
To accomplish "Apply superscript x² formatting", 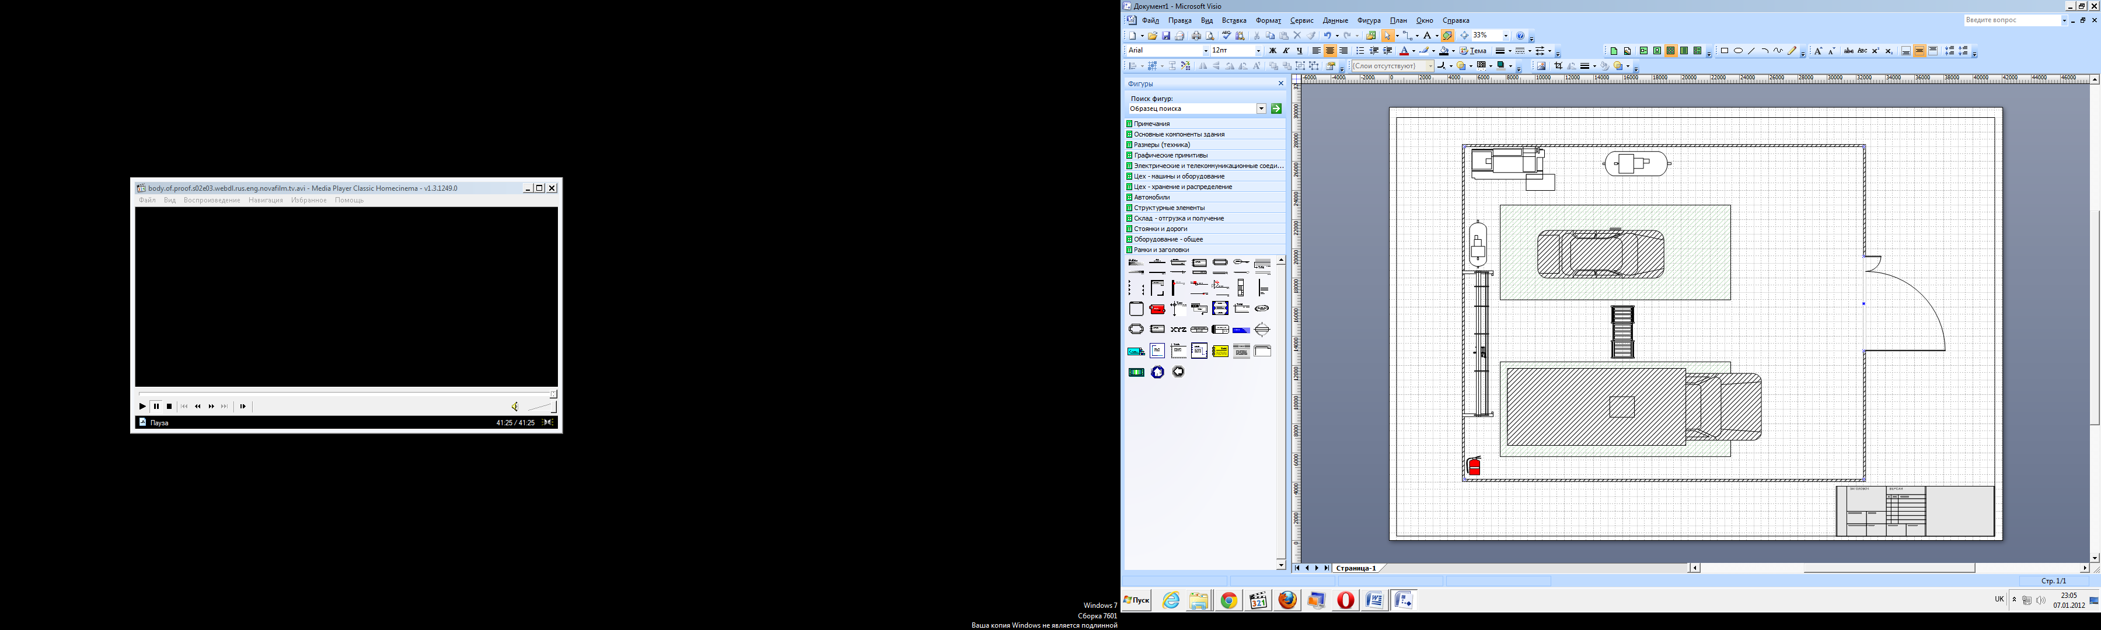I will (x=1876, y=51).
